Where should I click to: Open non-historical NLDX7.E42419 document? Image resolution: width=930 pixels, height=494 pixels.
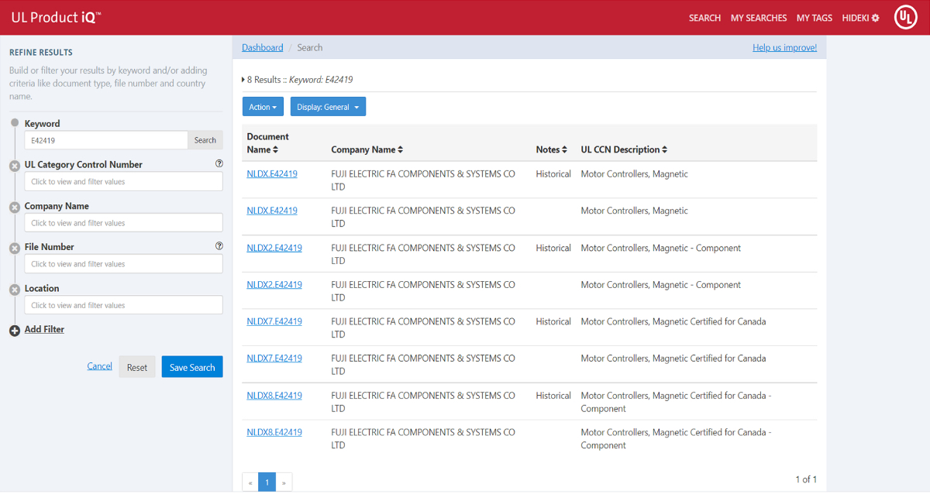click(x=274, y=358)
